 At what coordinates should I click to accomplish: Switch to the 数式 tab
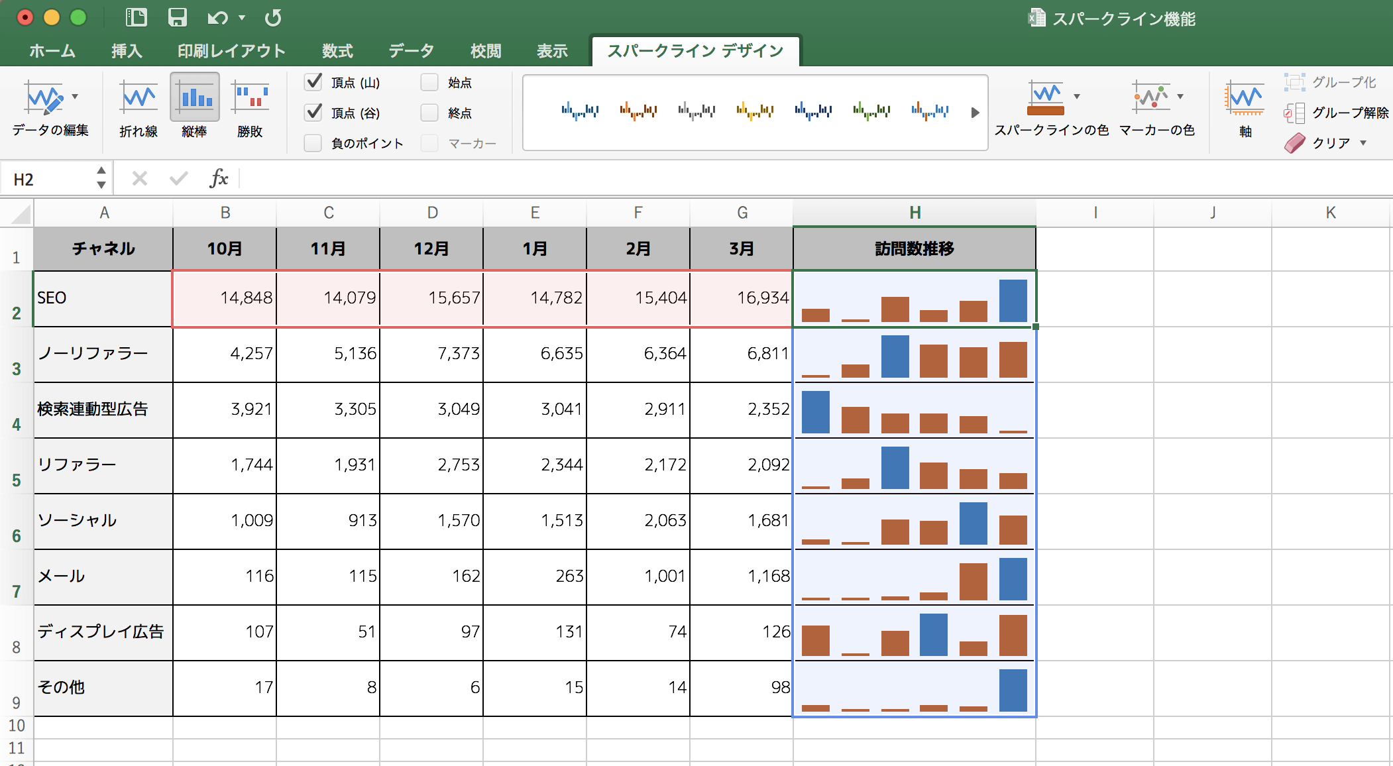tap(337, 51)
